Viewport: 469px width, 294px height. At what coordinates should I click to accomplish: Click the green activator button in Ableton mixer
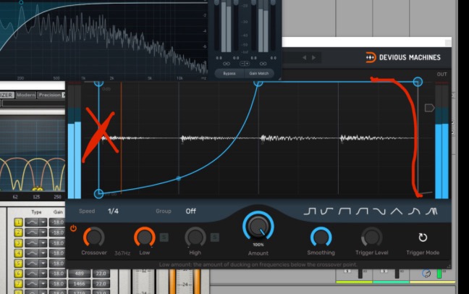pyautogui.click(x=439, y=273)
